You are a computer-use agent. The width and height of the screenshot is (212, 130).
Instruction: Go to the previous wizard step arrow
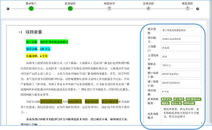[8, 9]
